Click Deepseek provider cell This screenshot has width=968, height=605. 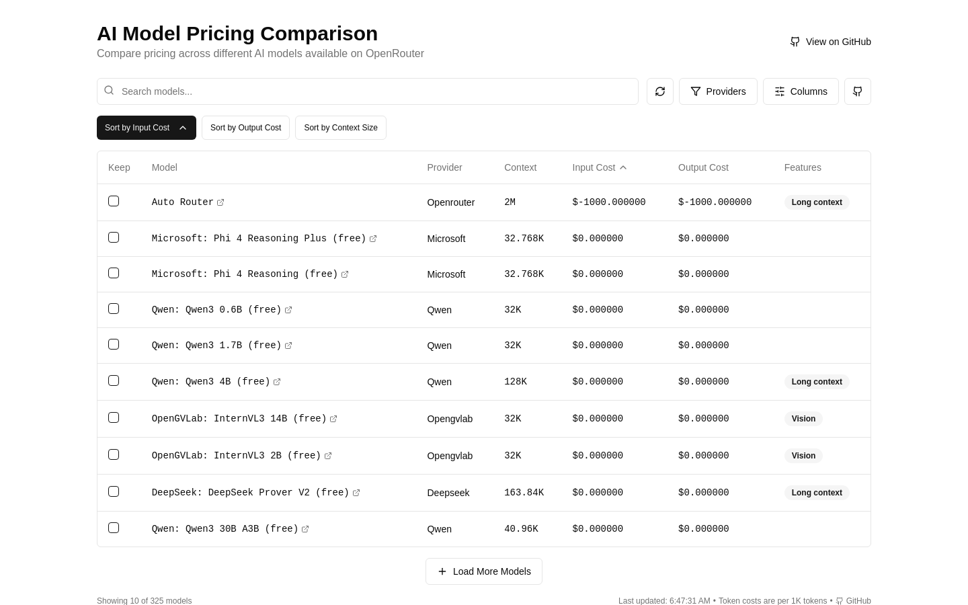pos(448,493)
